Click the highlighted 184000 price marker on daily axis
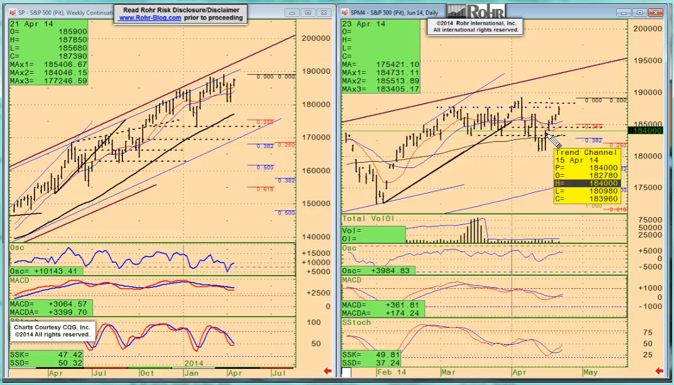The width and height of the screenshot is (674, 385). point(647,130)
